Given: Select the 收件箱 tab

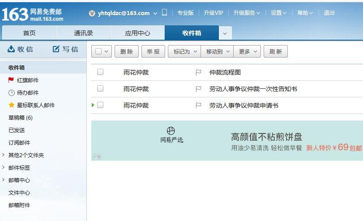Looking at the screenshot, I should (192, 33).
